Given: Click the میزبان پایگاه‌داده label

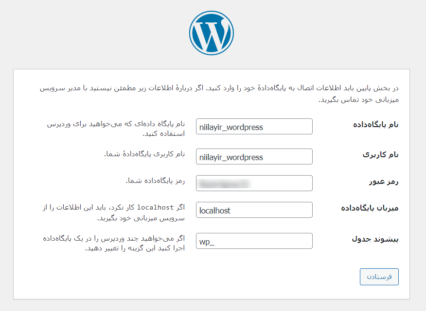Looking at the screenshot, I should pyautogui.click(x=370, y=208).
